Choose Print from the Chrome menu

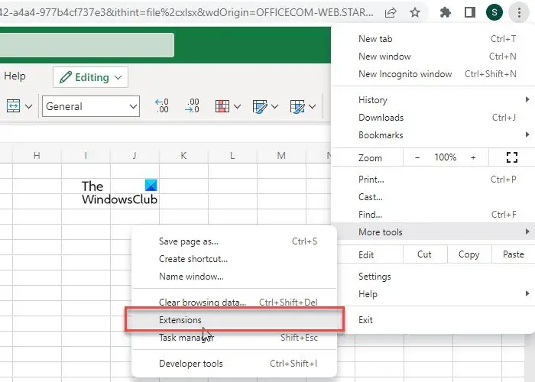pos(433,180)
